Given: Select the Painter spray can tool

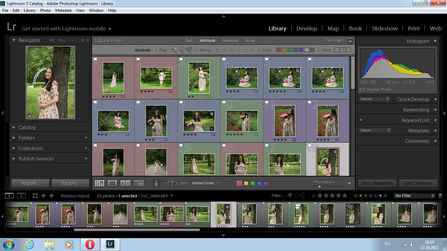Looking at the screenshot, I should pyautogui.click(x=156, y=183).
